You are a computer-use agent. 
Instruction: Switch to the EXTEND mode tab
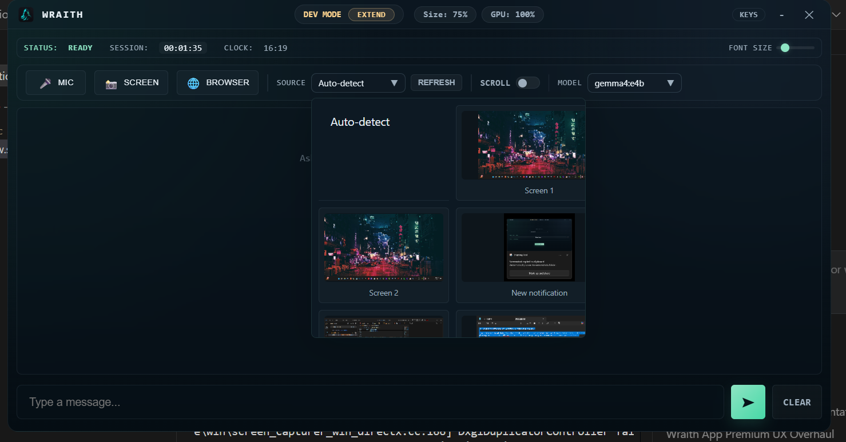[372, 14]
